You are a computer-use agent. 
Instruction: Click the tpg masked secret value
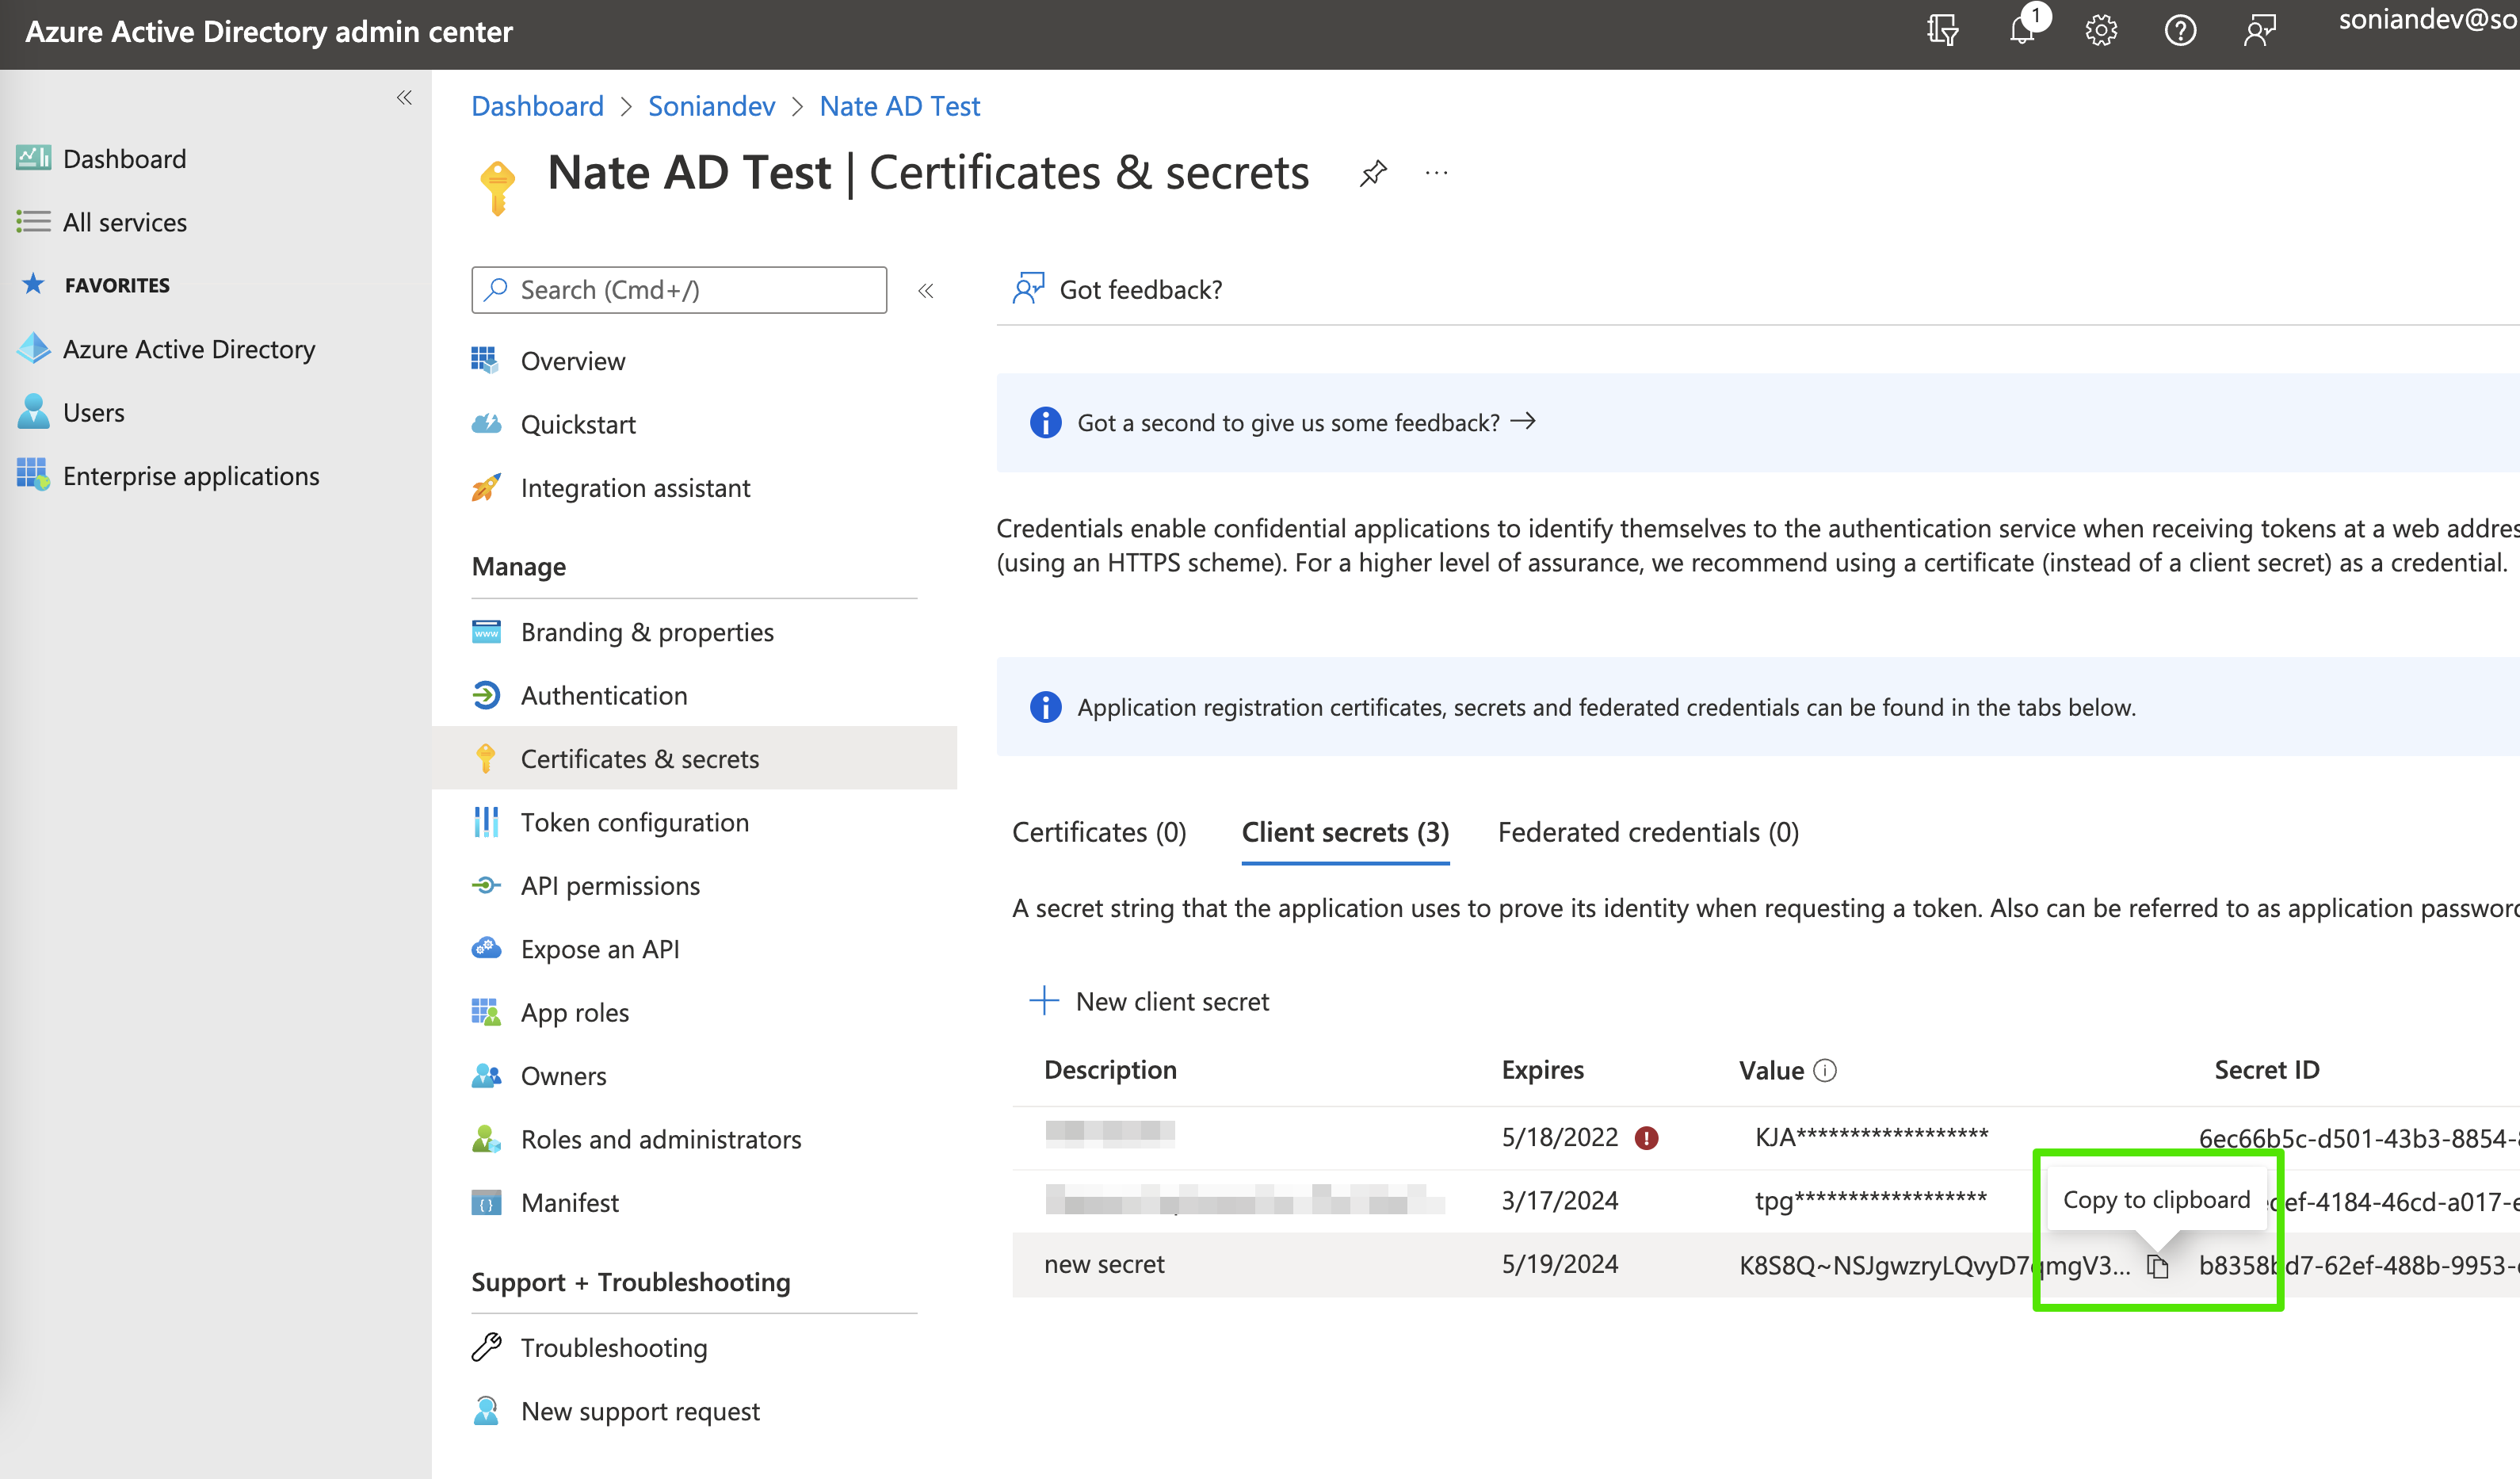pyautogui.click(x=1871, y=1200)
